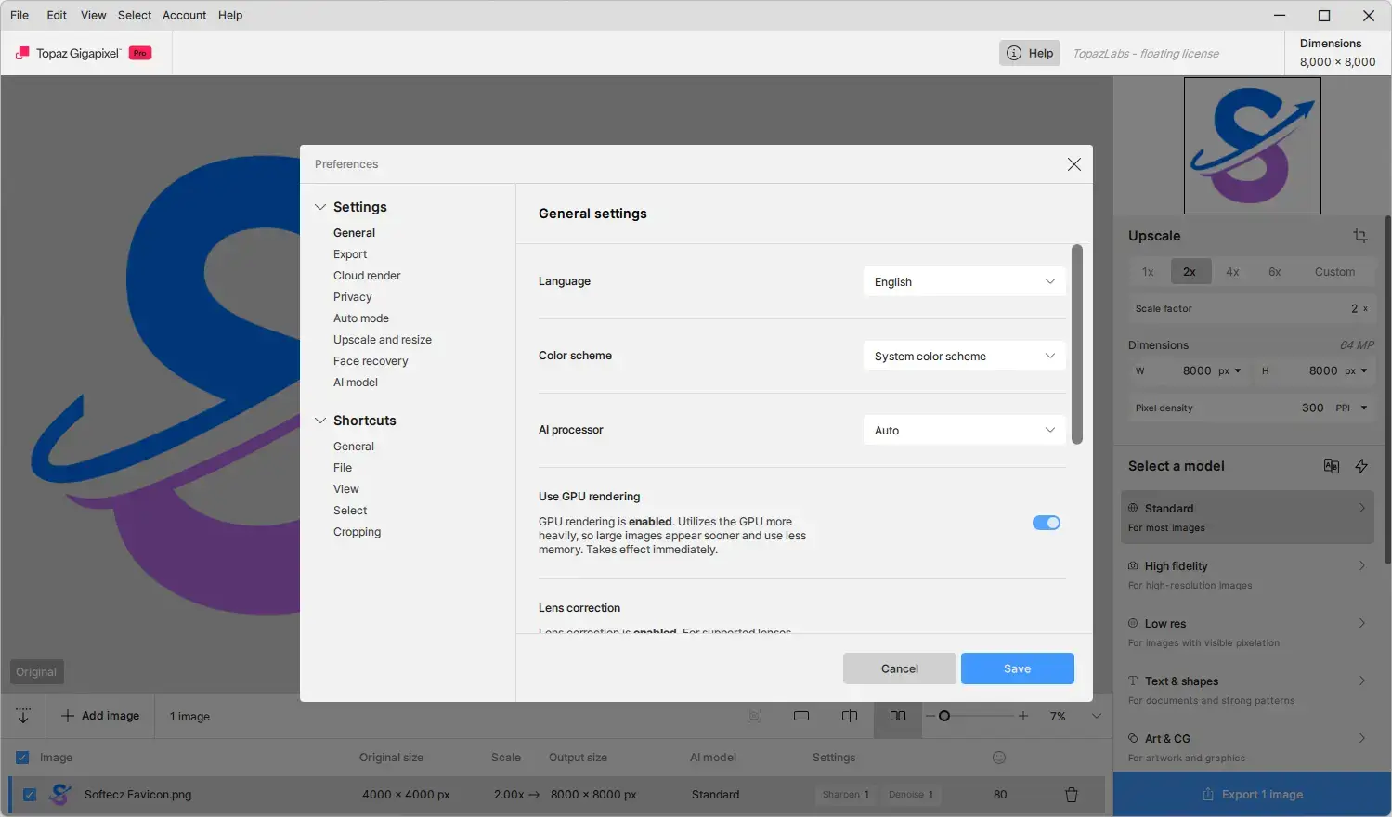Click the zoom slider handle
This screenshot has width=1392, height=817.
(x=944, y=716)
